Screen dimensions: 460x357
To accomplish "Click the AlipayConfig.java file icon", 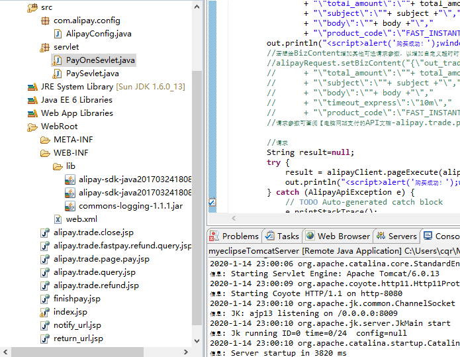I will (x=58, y=34).
